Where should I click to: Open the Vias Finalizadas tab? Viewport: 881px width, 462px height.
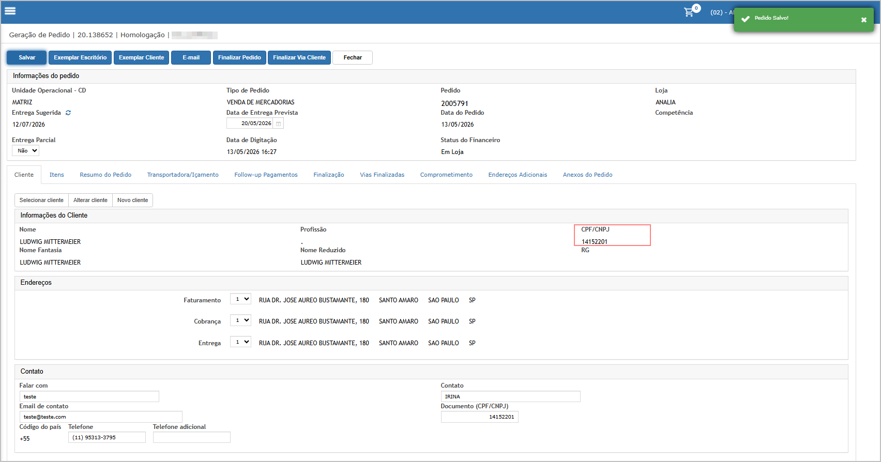tap(382, 175)
